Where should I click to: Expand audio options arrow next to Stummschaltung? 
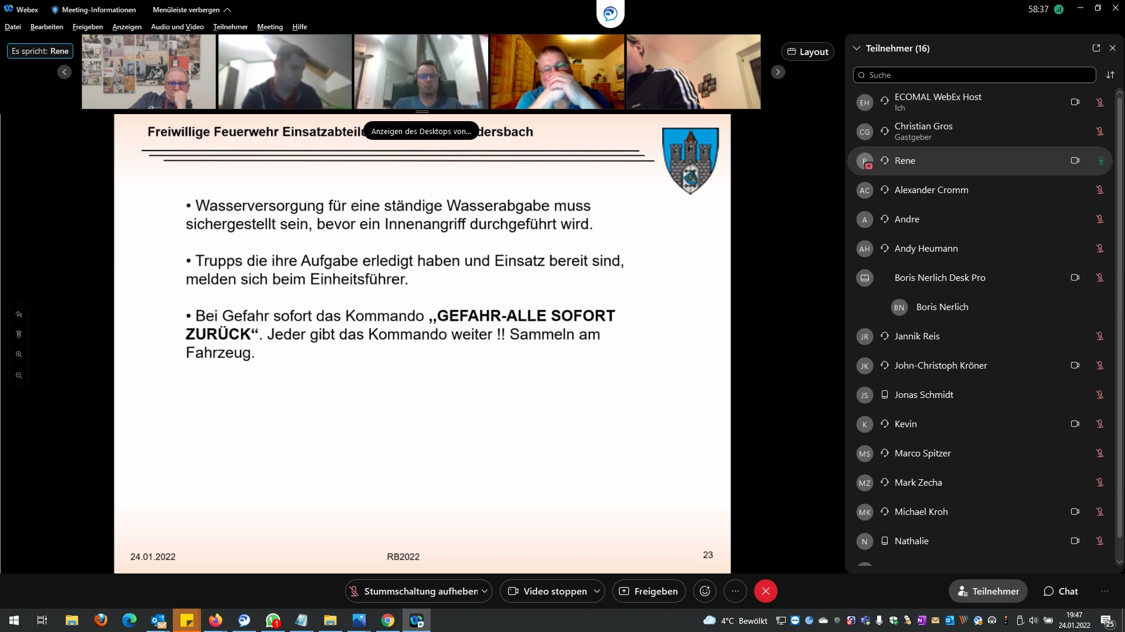485,591
